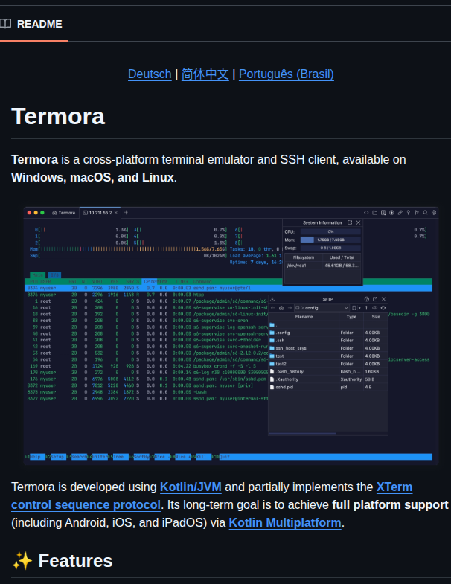
Task: Select the /dev/vda1 filesystem row
Action: click(323, 266)
